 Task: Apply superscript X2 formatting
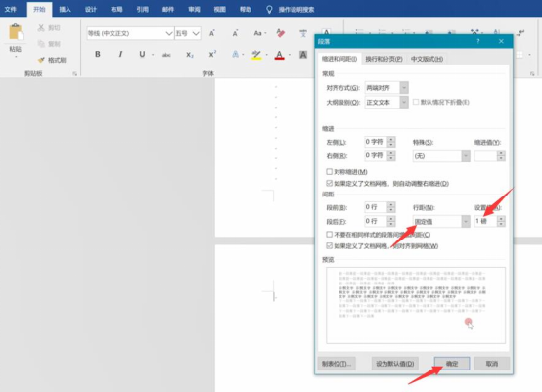(x=212, y=54)
